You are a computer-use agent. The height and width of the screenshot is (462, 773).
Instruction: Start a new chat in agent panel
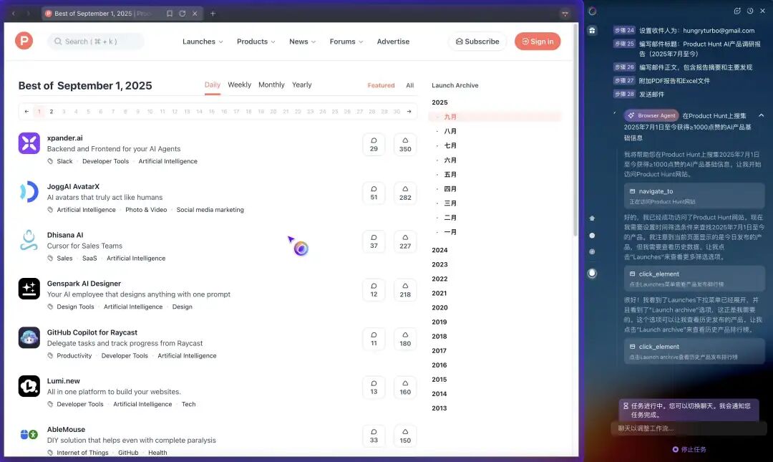point(737,11)
